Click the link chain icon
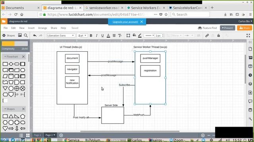 tap(207, 35)
